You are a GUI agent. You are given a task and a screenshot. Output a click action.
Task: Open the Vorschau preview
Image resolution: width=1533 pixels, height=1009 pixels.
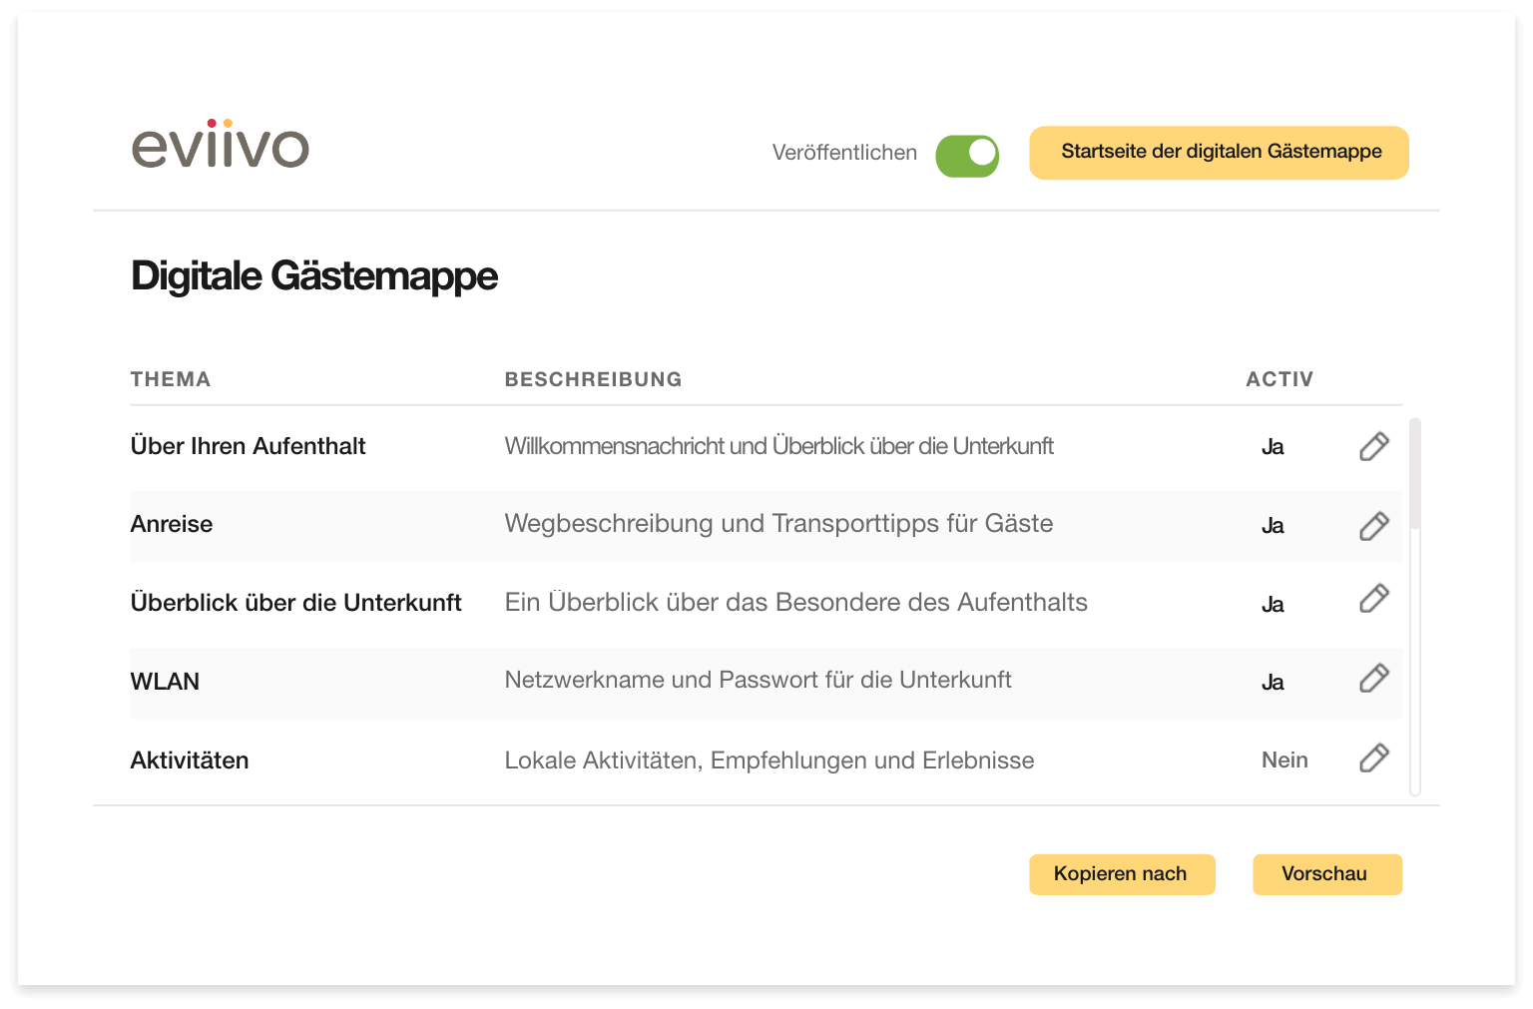[1327, 874]
